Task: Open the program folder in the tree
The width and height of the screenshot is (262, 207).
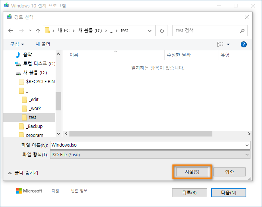Action: pos(35,135)
